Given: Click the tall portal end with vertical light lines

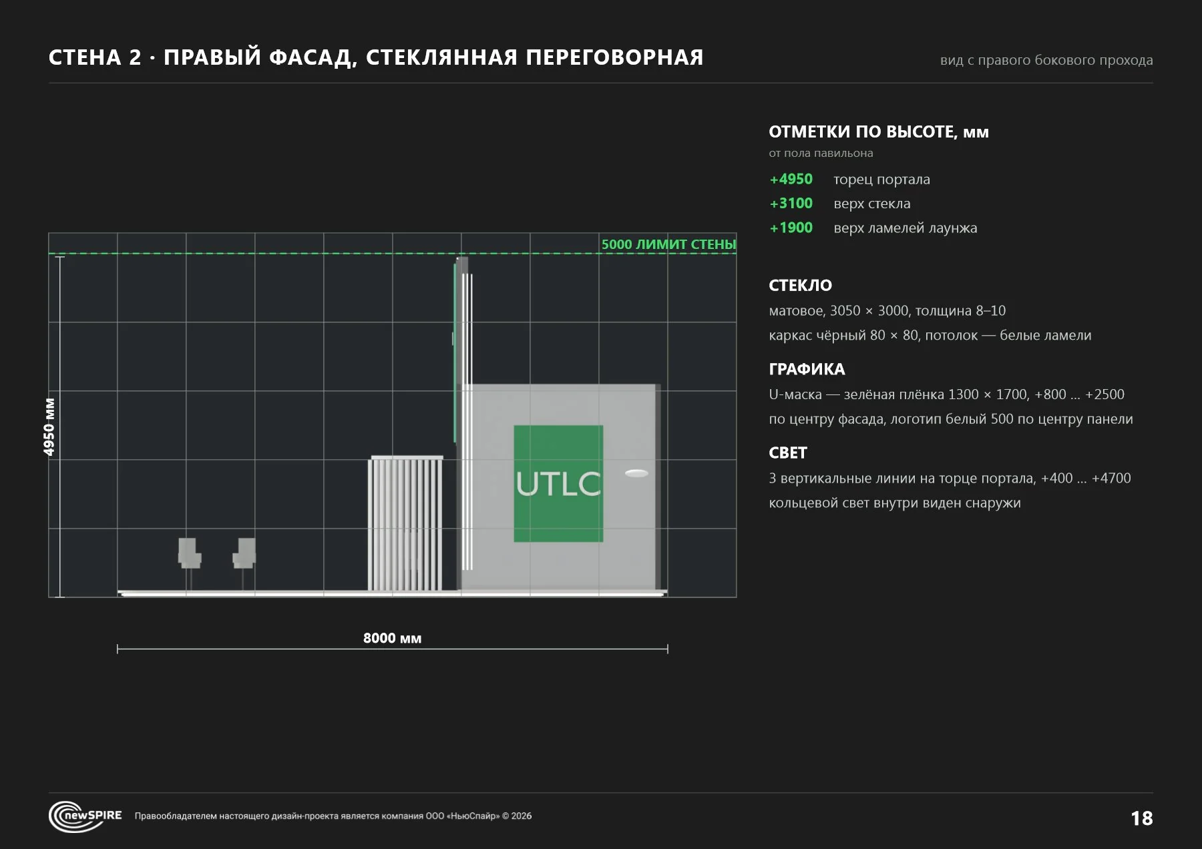Looking at the screenshot, I should [x=463, y=423].
